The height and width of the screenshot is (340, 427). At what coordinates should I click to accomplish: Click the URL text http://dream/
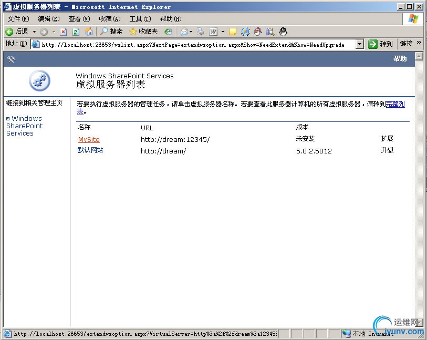tap(163, 151)
